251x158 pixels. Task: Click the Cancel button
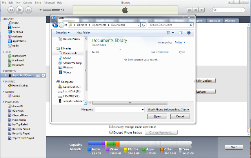(x=180, y=116)
